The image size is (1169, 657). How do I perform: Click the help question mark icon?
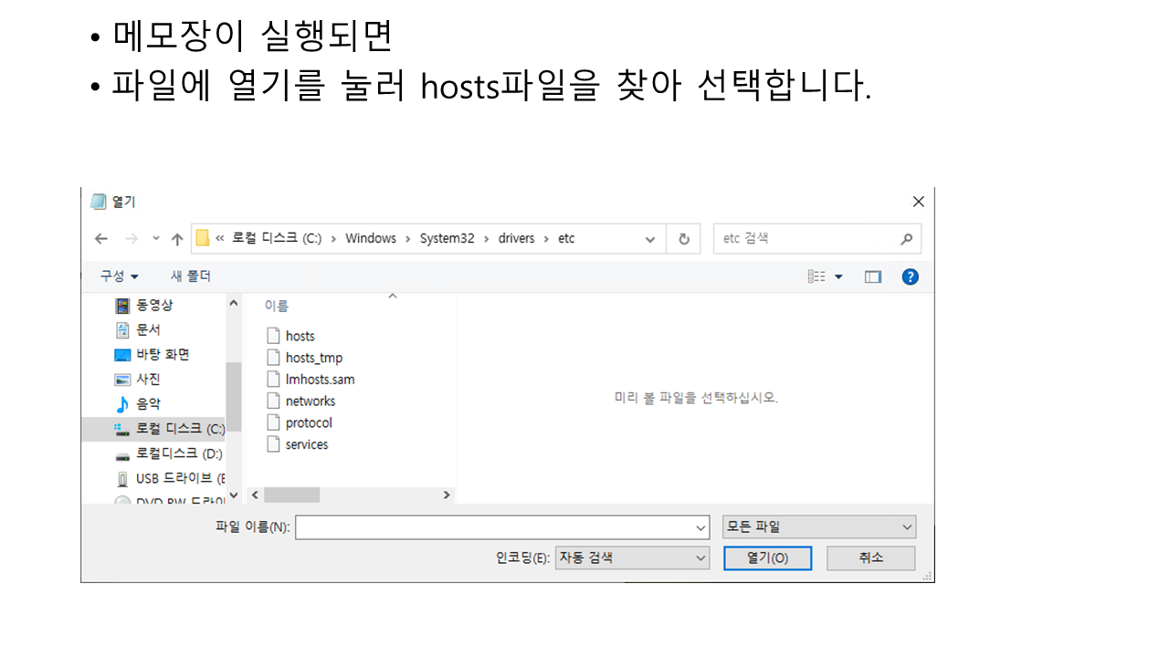(x=910, y=276)
